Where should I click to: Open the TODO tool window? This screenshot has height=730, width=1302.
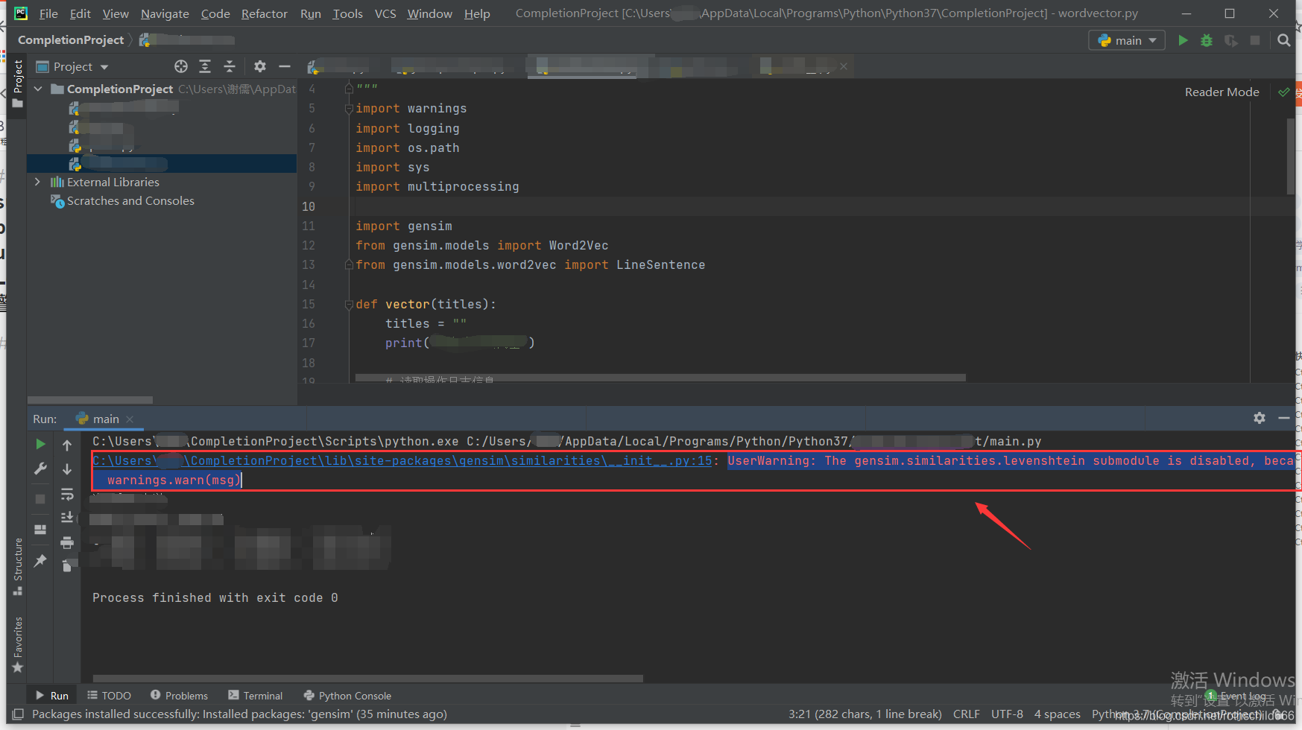click(109, 695)
